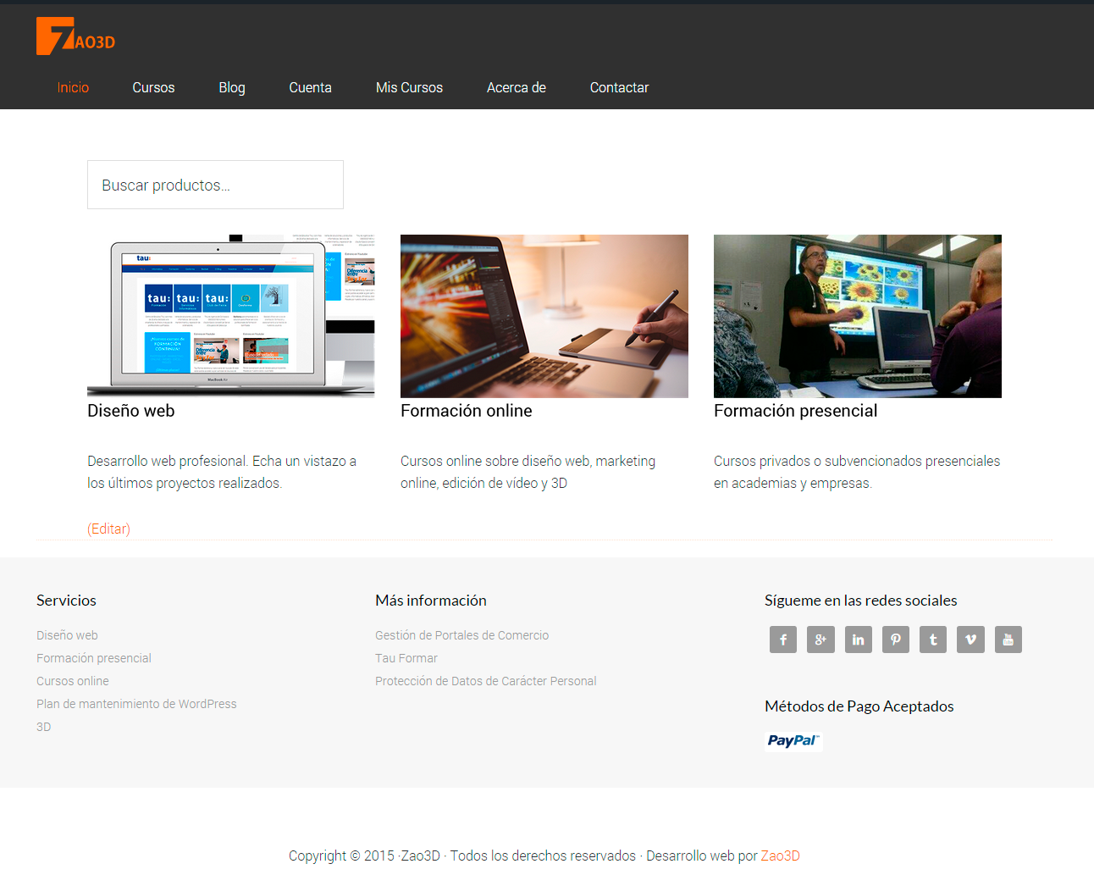
Task: Click the Formación presencial classroom image
Action: (857, 315)
